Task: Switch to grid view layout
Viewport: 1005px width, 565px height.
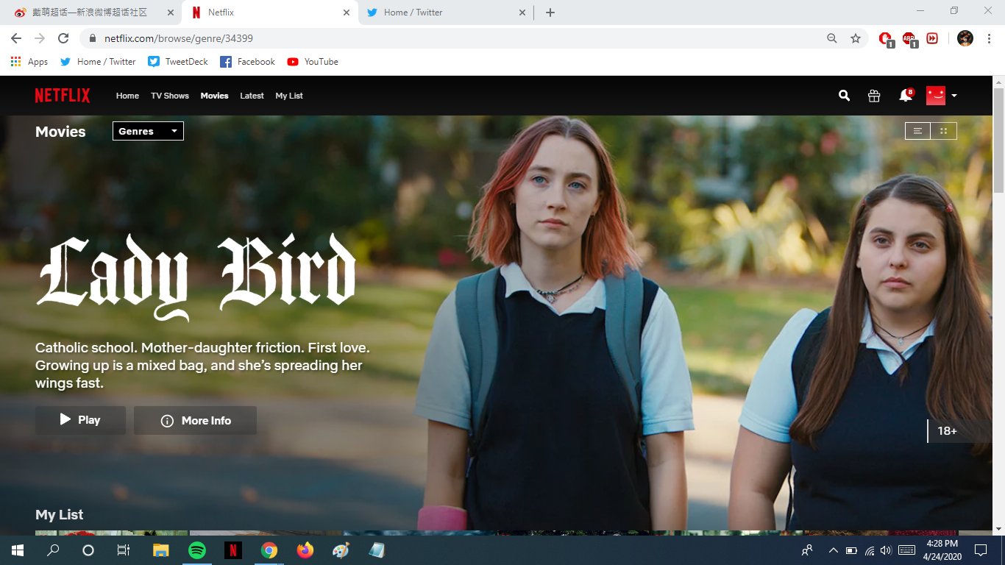Action: pyautogui.click(x=944, y=131)
